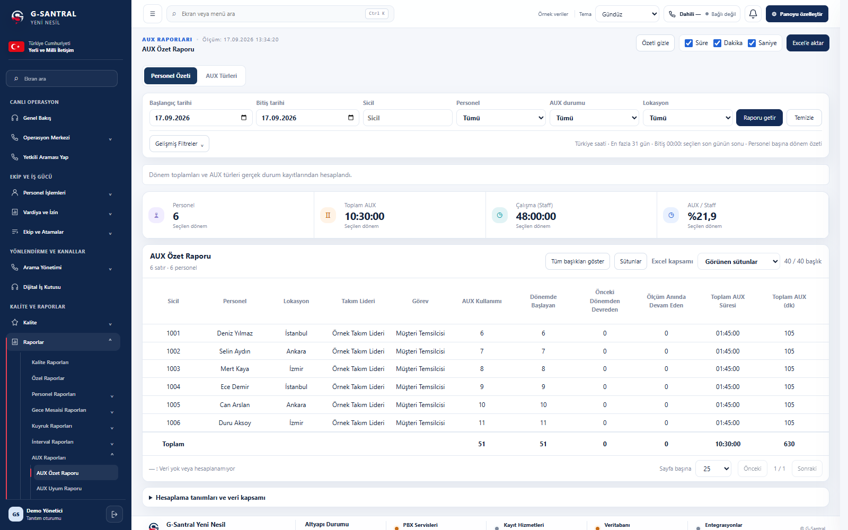Click the Özeti gizle button
The image size is (848, 530).
pos(655,43)
